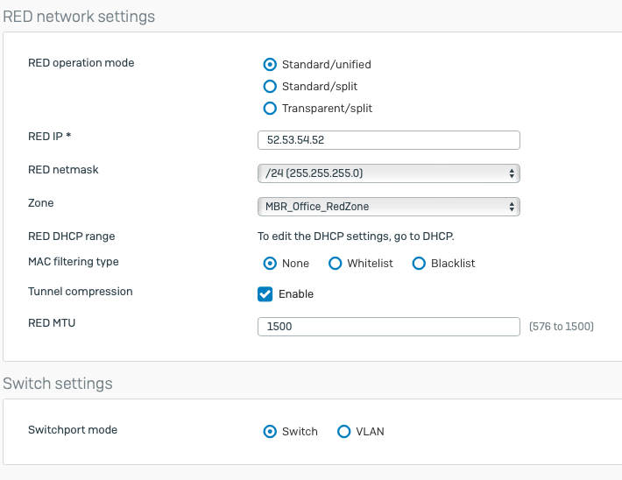
Task: Select Switch switchport mode
Action: click(x=270, y=432)
